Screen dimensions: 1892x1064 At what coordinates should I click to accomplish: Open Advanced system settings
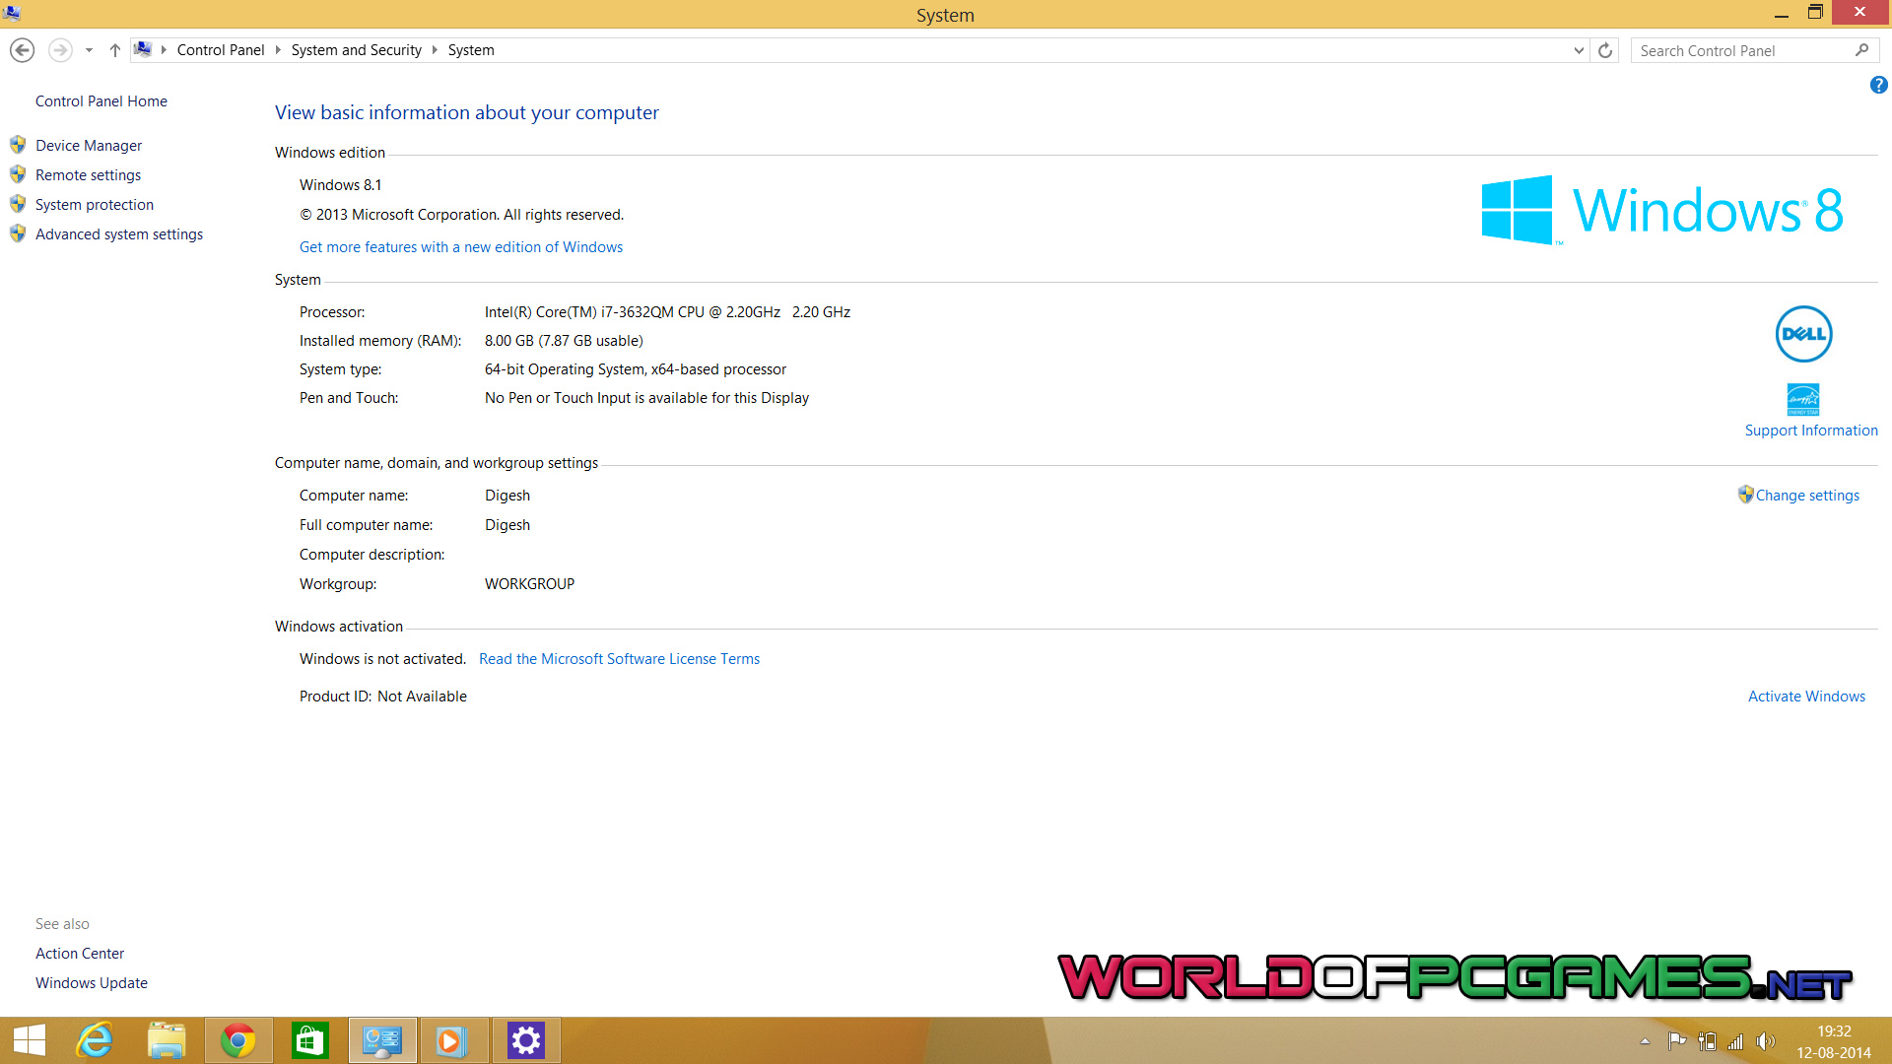click(119, 234)
